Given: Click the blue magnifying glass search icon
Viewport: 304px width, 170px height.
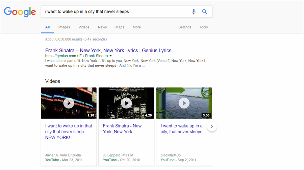Looking at the screenshot, I should coord(204,11).
